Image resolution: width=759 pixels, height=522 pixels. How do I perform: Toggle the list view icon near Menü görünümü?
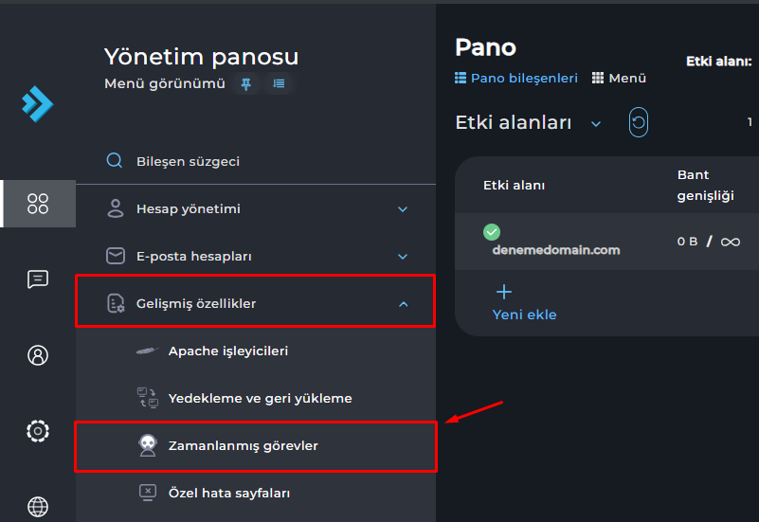(279, 83)
